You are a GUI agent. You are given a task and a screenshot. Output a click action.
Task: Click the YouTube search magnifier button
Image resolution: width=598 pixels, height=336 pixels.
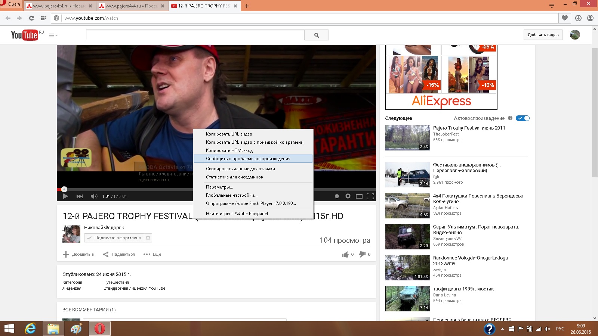pos(317,35)
